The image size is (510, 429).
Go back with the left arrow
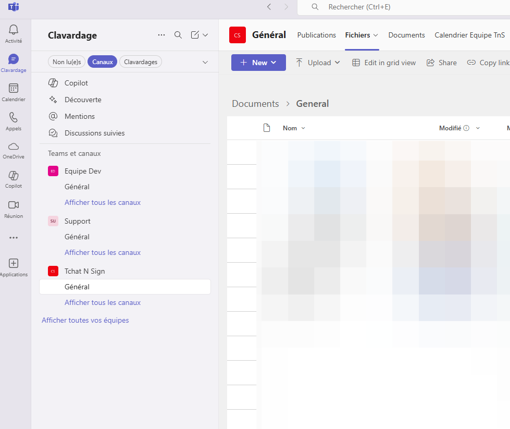[269, 7]
